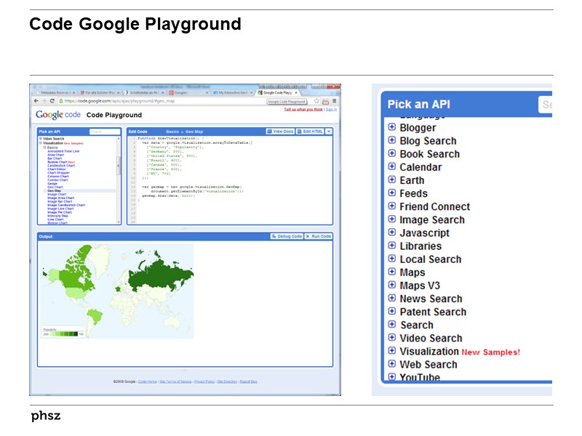Screen dimensions: 582x436
Task: Collapse the Basics tree in the left panel
Action: coord(44,147)
